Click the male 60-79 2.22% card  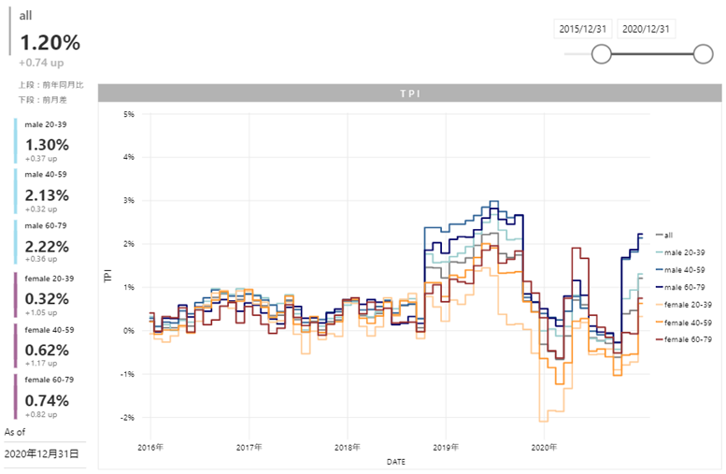[x=47, y=245]
